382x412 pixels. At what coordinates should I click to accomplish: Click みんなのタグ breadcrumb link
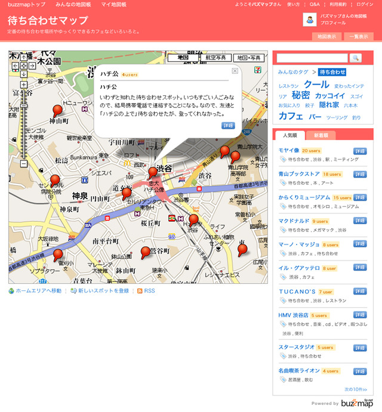pyautogui.click(x=293, y=72)
